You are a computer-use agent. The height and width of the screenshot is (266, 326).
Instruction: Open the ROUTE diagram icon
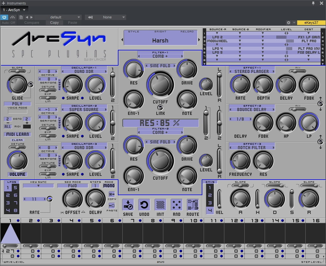tap(193, 205)
